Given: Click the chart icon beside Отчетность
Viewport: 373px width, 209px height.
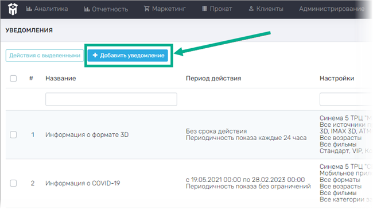Looking at the screenshot, I should pos(87,9).
